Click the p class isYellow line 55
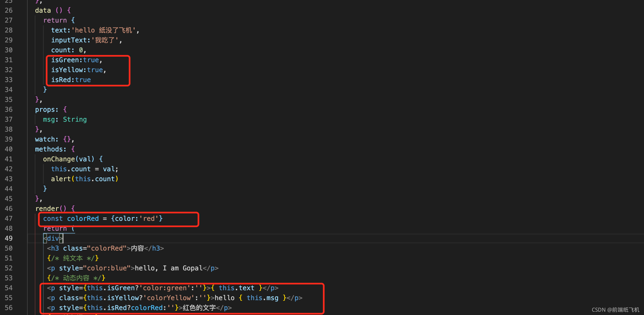This screenshot has height=315, width=644. tap(175, 298)
